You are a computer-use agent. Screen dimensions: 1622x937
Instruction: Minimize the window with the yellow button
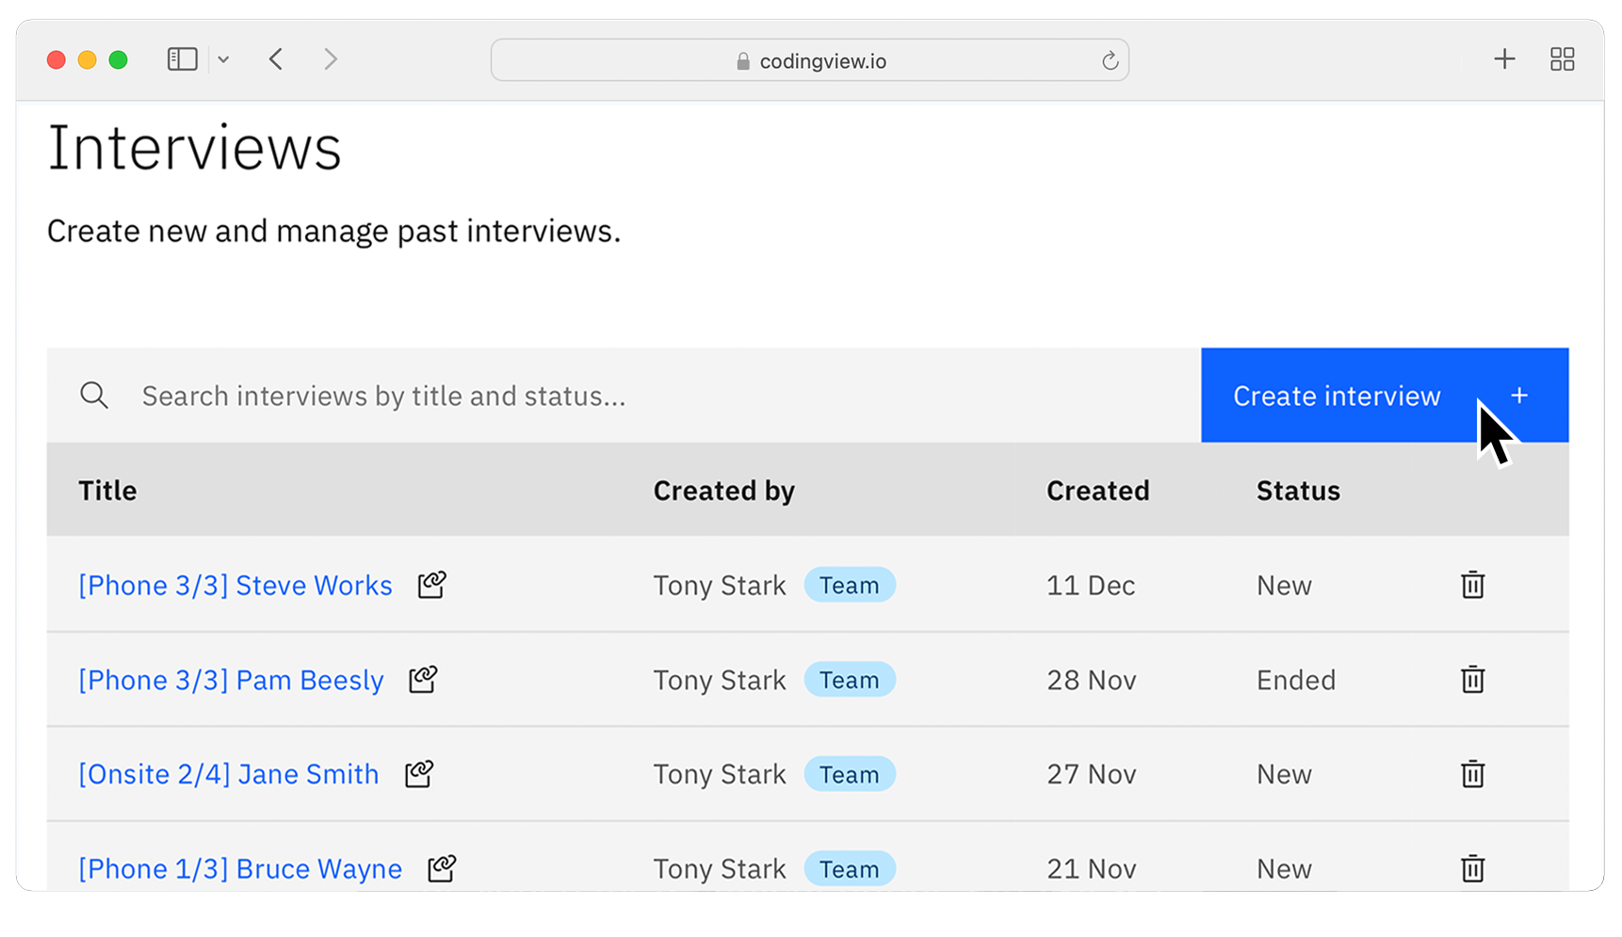point(88,60)
